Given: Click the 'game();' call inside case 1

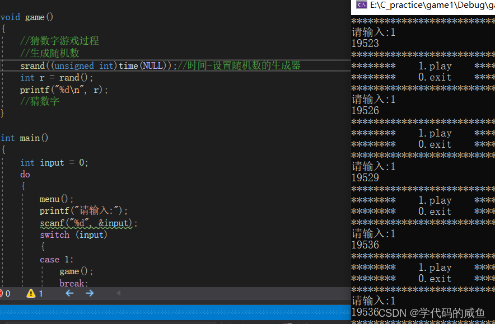Looking at the screenshot, I should tap(76, 271).
